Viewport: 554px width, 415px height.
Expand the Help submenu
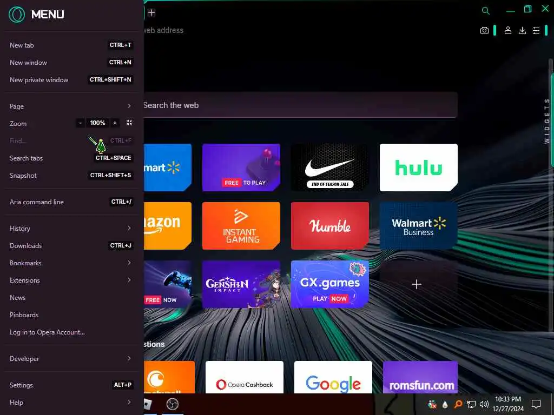tap(72, 402)
